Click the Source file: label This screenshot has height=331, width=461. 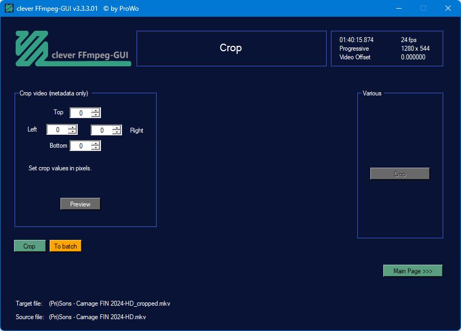[30, 317]
